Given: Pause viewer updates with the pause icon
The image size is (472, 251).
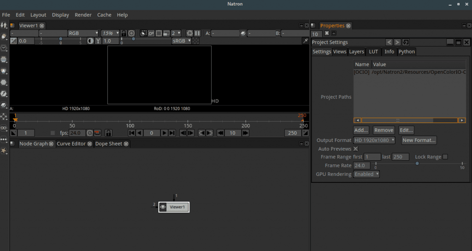Looking at the screenshot, I should [x=197, y=33].
